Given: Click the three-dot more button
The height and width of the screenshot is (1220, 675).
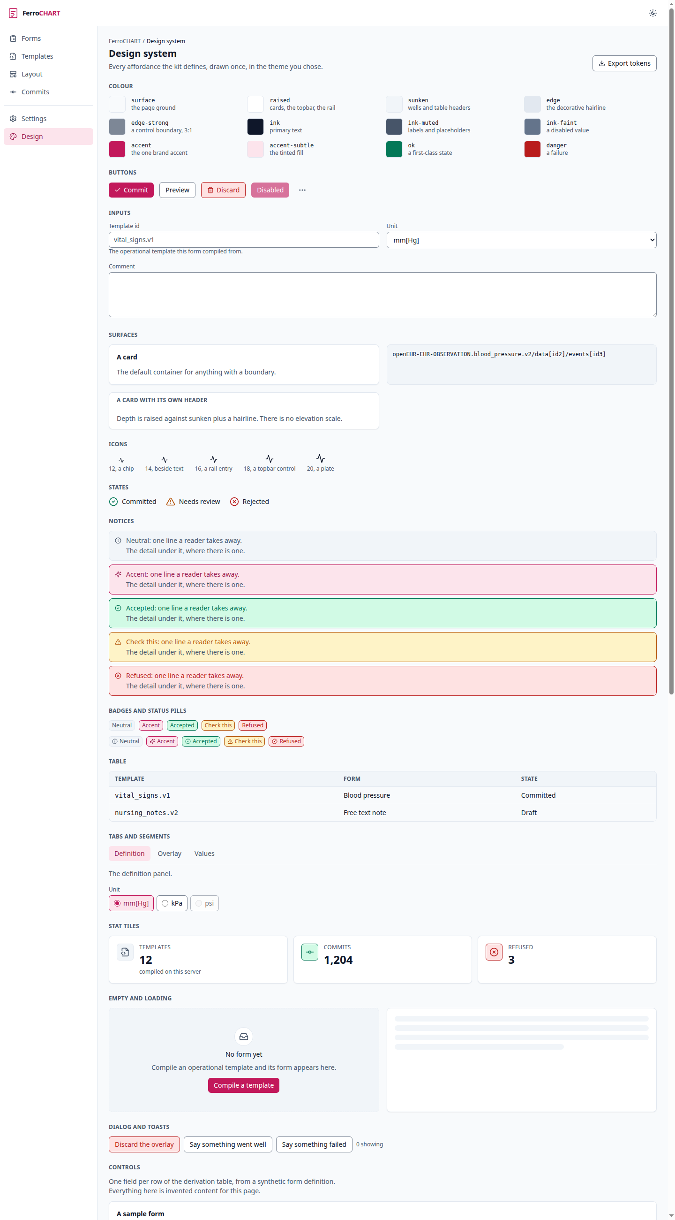Looking at the screenshot, I should [x=302, y=190].
